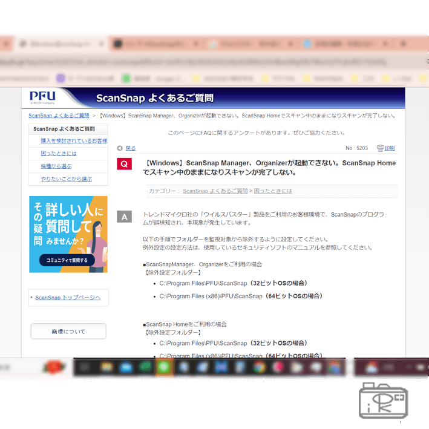Screen dimensions: 429x429
Task: Click the 戻る text link
Action: (131, 148)
